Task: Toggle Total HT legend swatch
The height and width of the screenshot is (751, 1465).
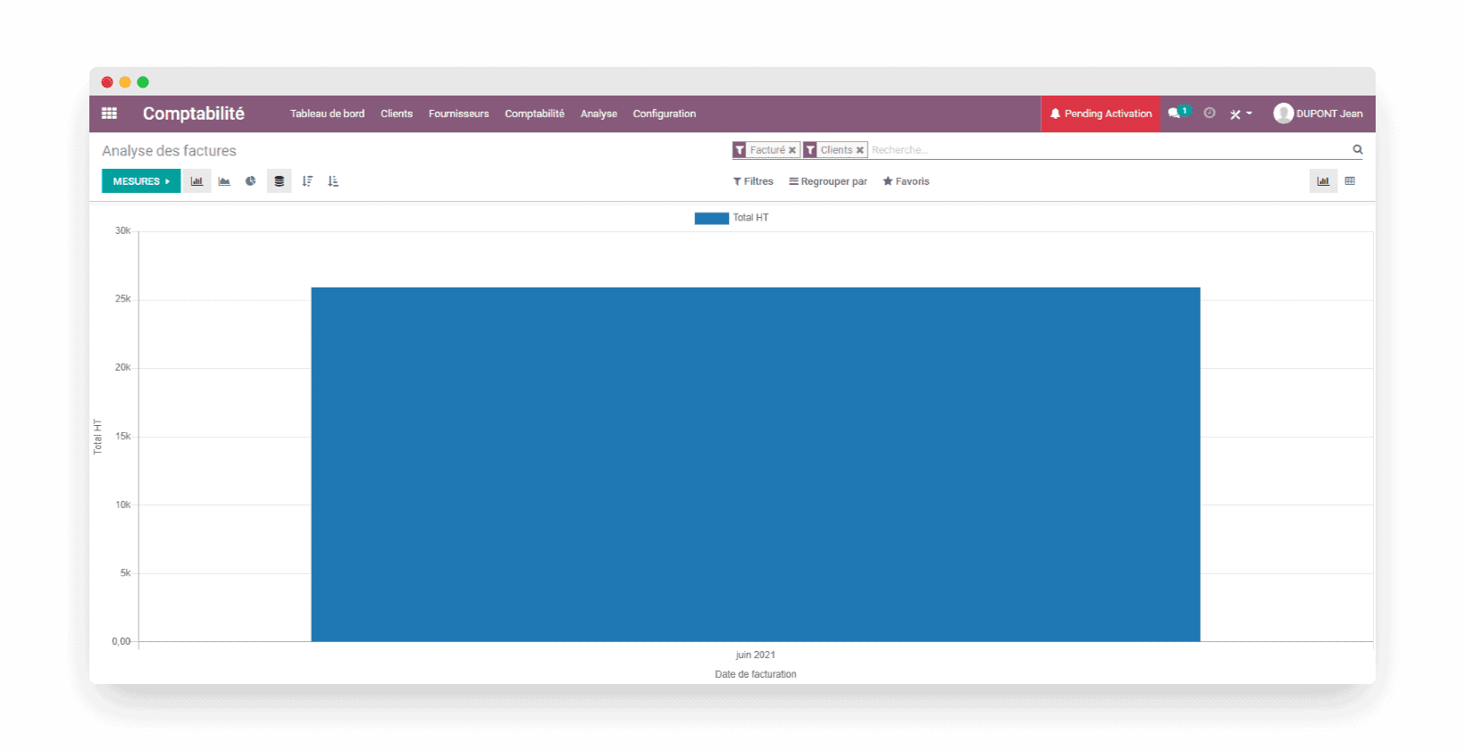Action: 711,218
